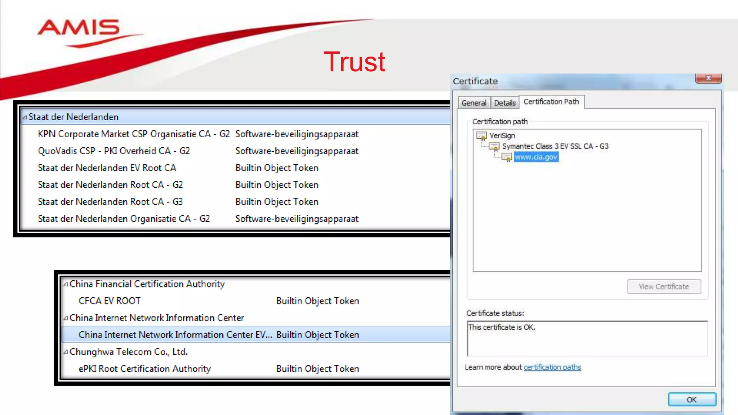This screenshot has height=415, width=738.
Task: Select the CFCA EV ROOT certificate row
Action: click(x=110, y=301)
